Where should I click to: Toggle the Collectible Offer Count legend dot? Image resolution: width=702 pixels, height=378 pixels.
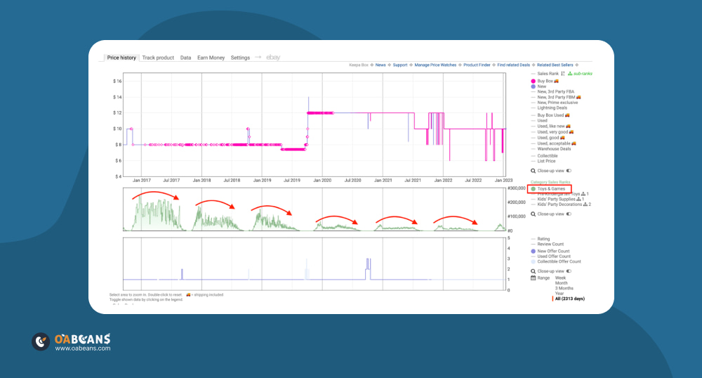click(x=534, y=261)
